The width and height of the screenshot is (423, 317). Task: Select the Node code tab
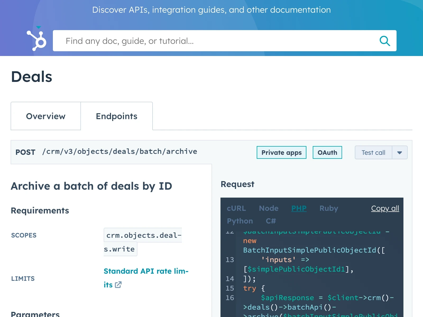269,208
